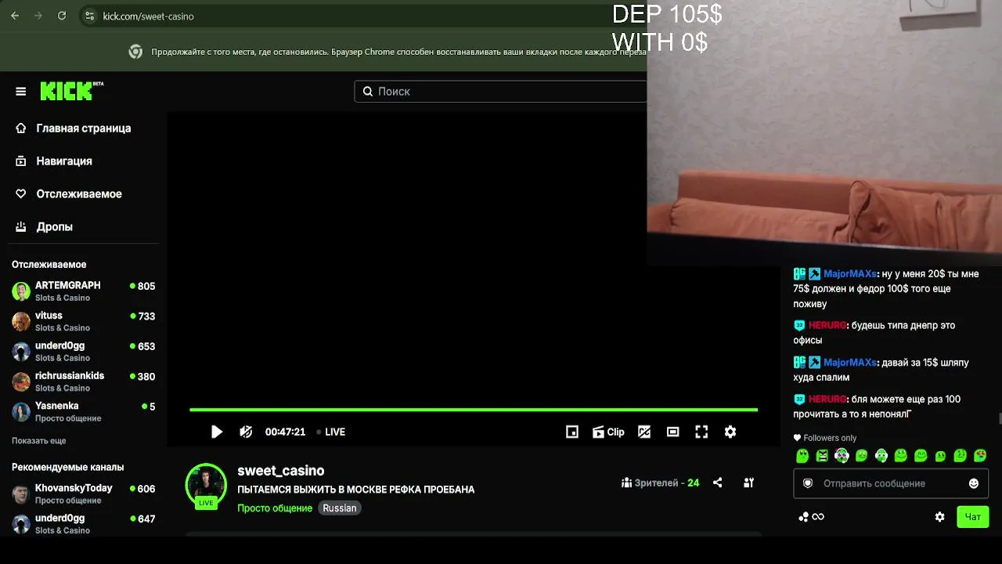Switch to theater mode
The width and height of the screenshot is (1002, 564).
(x=672, y=432)
